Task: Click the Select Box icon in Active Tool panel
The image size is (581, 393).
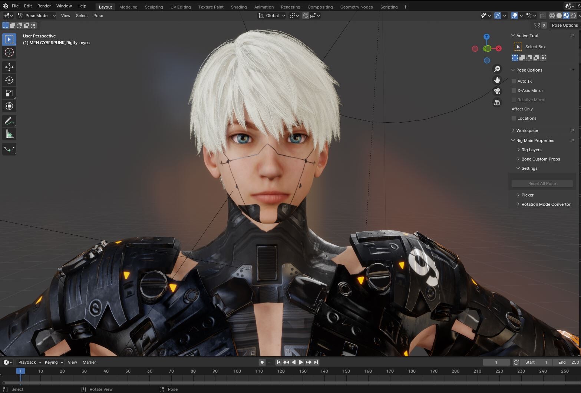Action: click(x=518, y=47)
